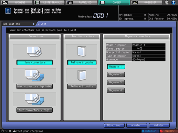Select Relier à gauche binding
The width and height of the screenshot is (178, 133).
tap(82, 62)
